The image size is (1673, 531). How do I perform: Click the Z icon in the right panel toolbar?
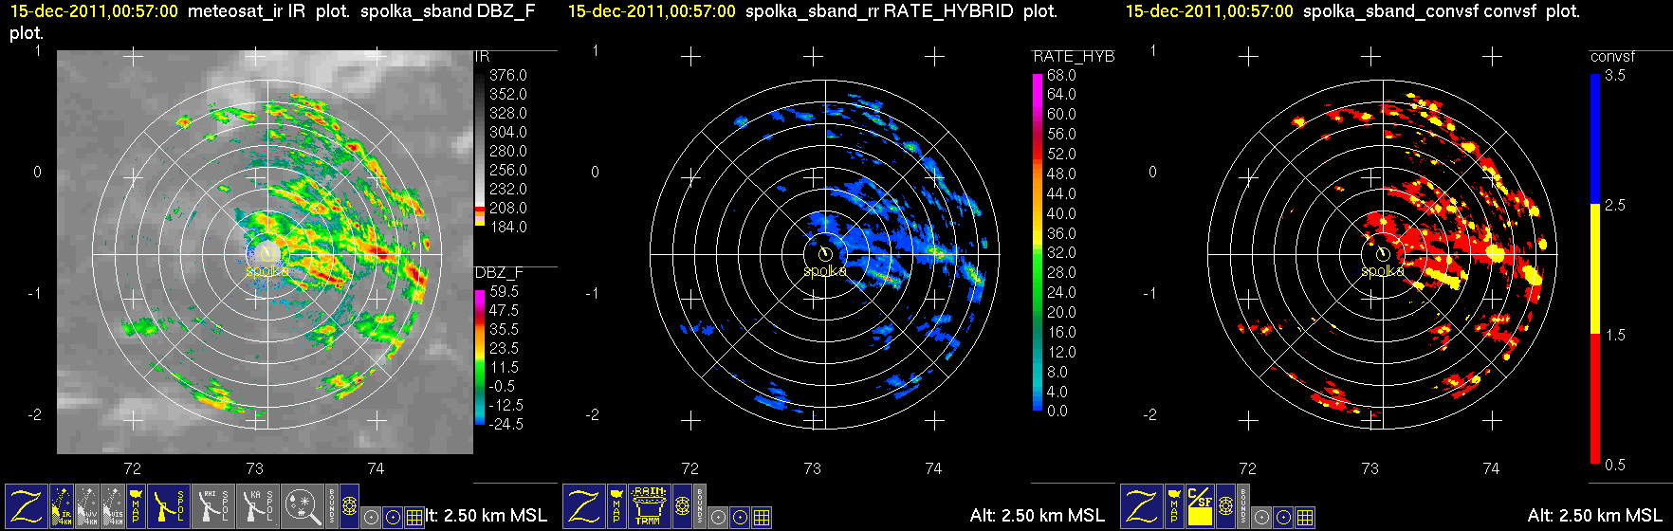coord(1142,506)
